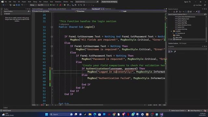This screenshot has width=208, height=117.
Task: Open the Student Portal with MySql project dropdown
Action: (54, 11)
